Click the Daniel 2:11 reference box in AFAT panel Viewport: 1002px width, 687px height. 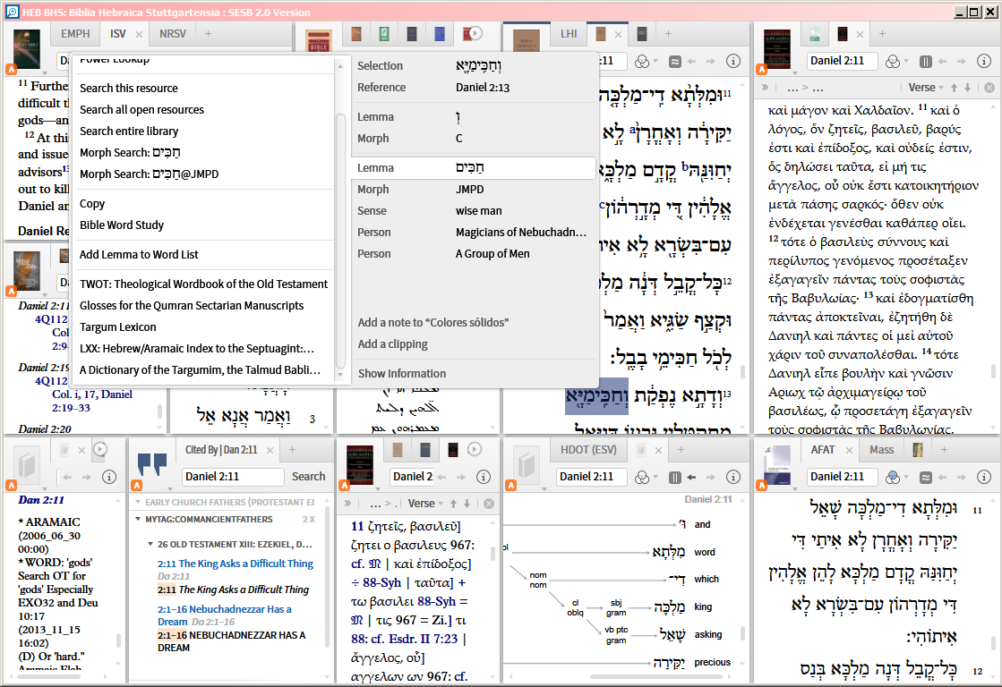pos(842,477)
